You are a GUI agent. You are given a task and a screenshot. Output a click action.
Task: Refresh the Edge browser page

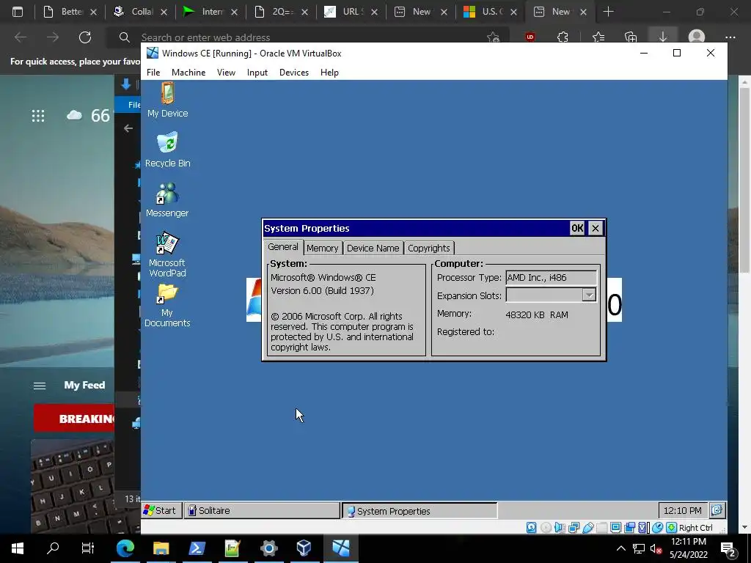(85, 37)
